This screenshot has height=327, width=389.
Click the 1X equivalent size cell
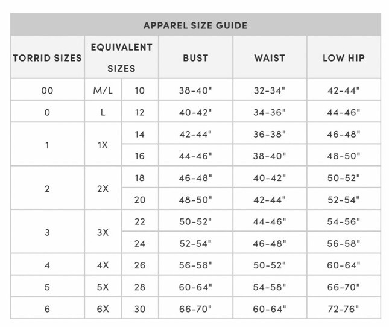(x=103, y=144)
